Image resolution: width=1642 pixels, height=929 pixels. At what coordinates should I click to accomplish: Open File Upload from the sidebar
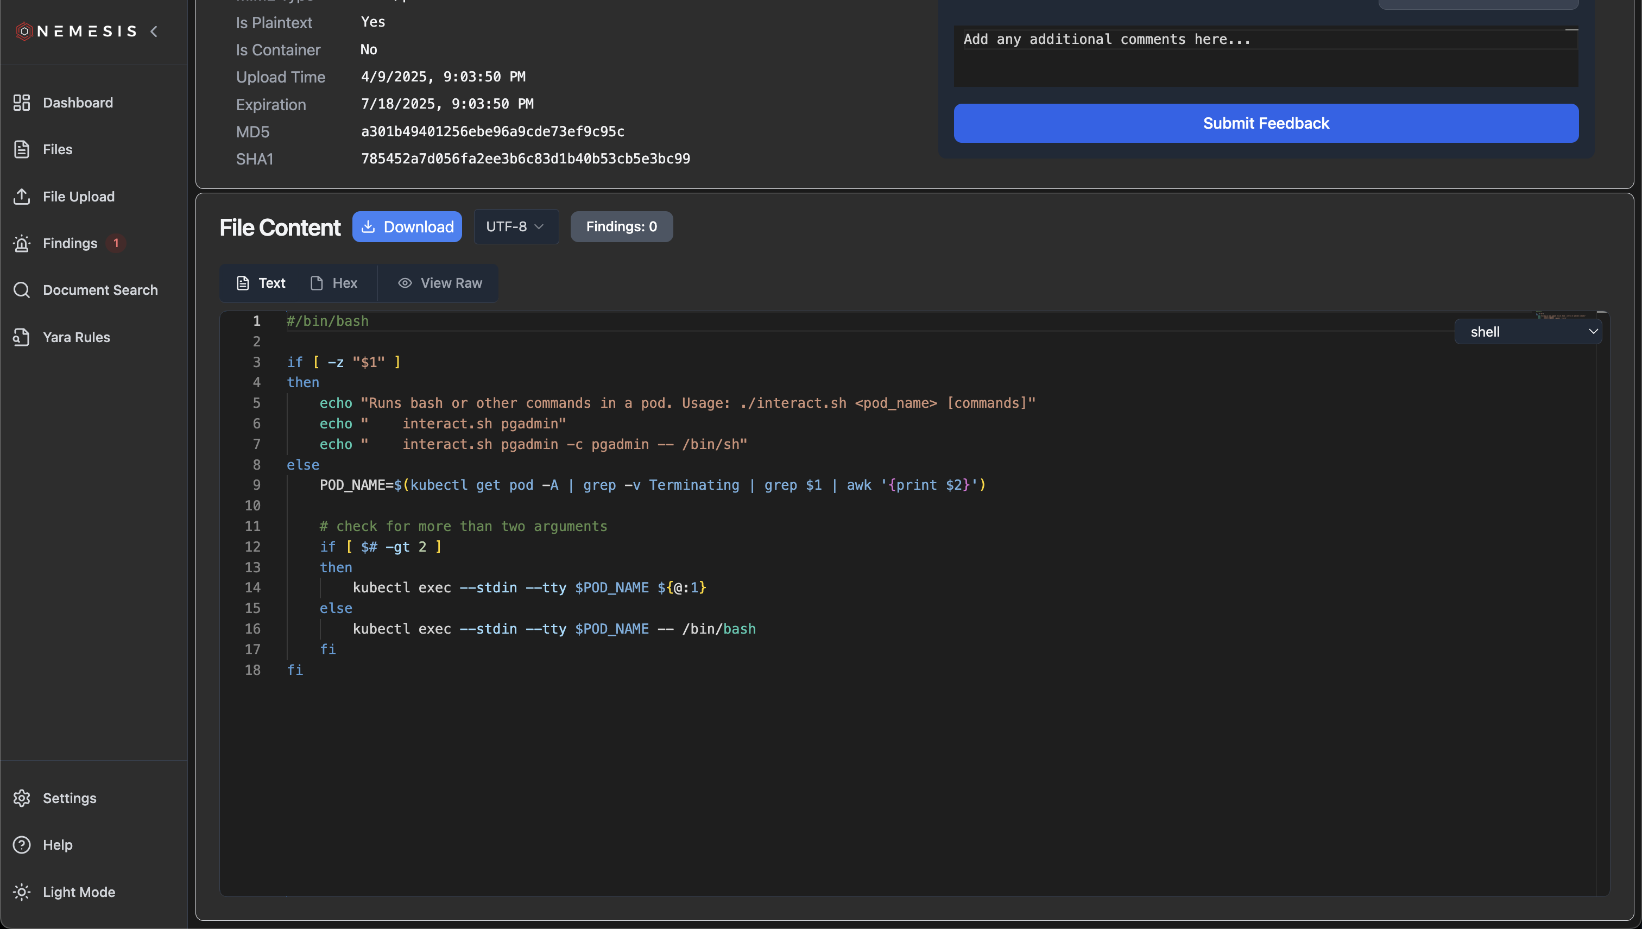(x=79, y=197)
